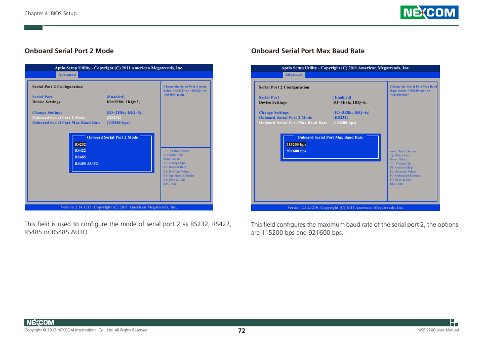
Task: Click the 'IO=3E8h; IRQ=6;' Device Settings value
Action: click(350, 103)
